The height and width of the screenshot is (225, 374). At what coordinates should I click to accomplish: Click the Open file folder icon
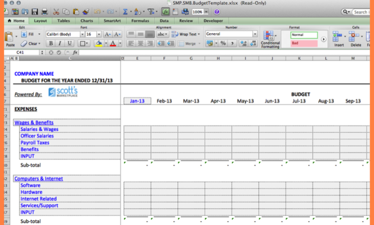tap(25, 12)
